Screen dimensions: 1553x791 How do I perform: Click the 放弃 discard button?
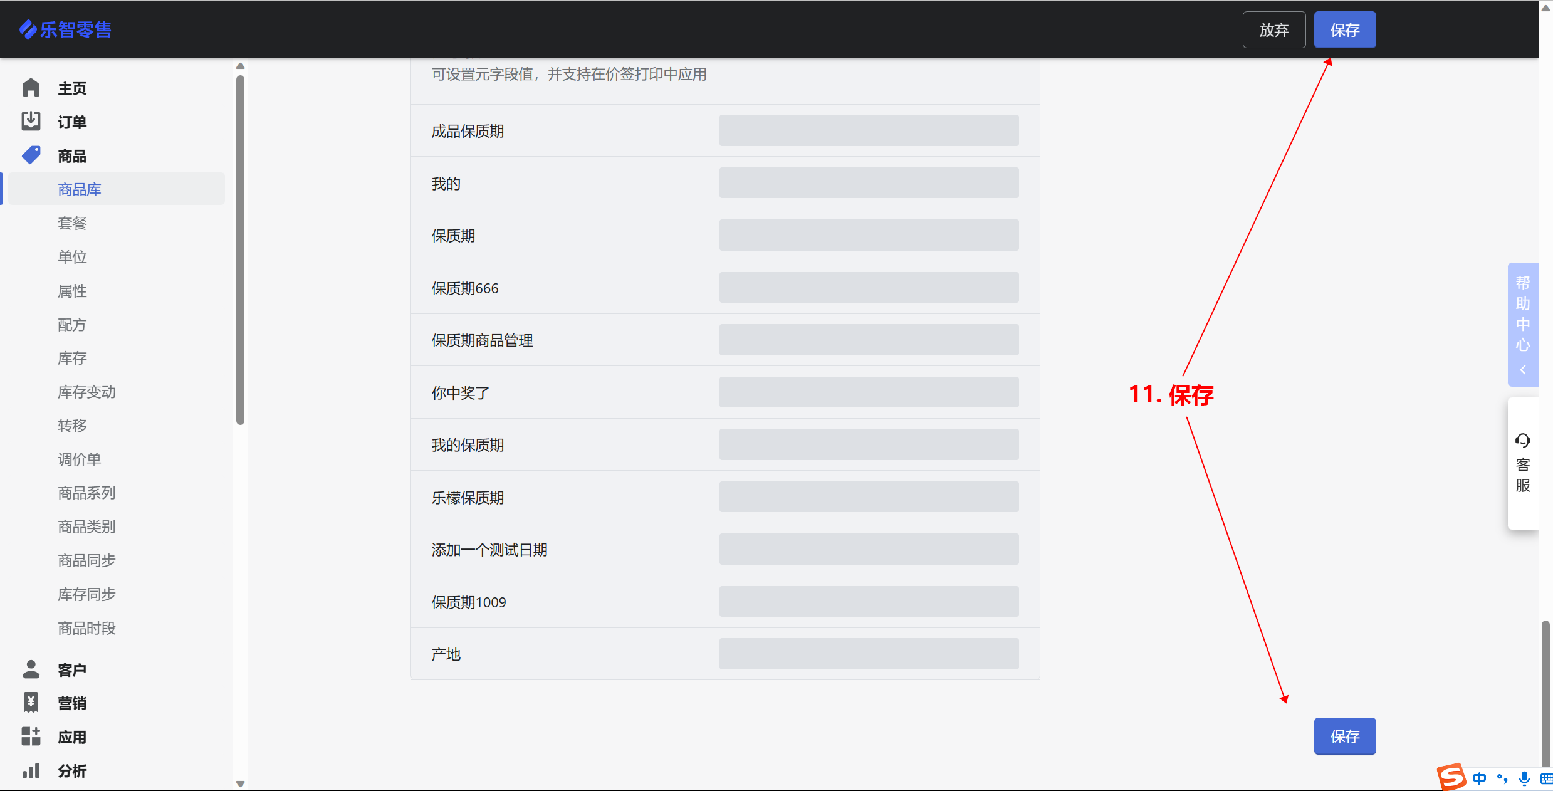pos(1273,30)
